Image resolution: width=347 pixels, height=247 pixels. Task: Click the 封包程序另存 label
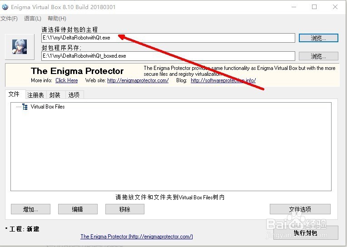[61, 48]
